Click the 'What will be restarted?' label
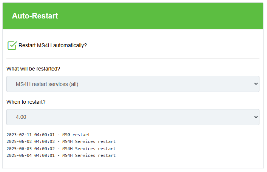Screen dimensions: 267x172 pyautogui.click(x=33, y=69)
